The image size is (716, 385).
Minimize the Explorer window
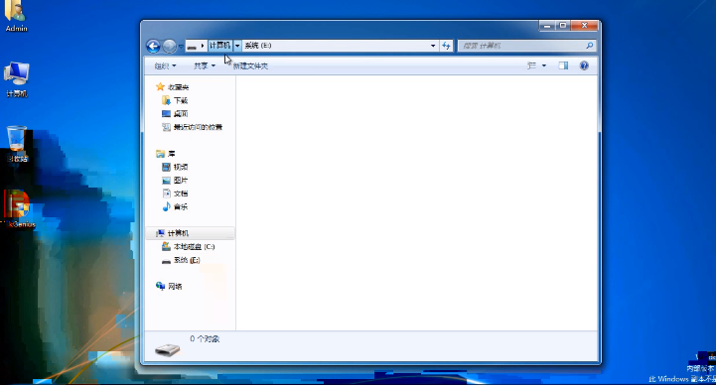click(x=546, y=26)
